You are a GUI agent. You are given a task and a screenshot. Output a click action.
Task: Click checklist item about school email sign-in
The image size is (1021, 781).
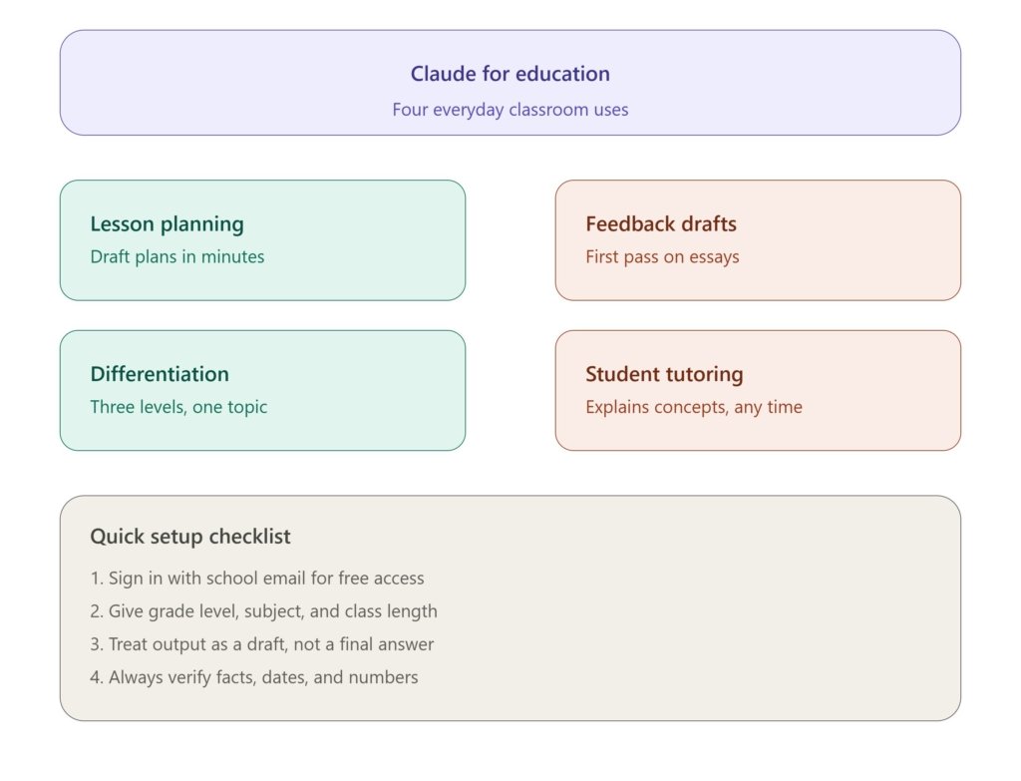(257, 578)
